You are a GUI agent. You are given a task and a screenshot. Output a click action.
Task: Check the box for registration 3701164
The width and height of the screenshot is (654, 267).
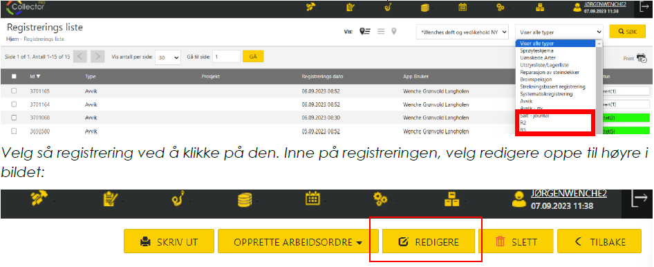point(15,104)
